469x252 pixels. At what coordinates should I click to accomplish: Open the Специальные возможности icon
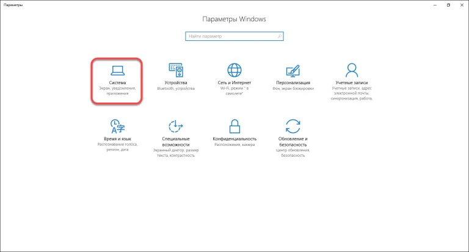176,126
